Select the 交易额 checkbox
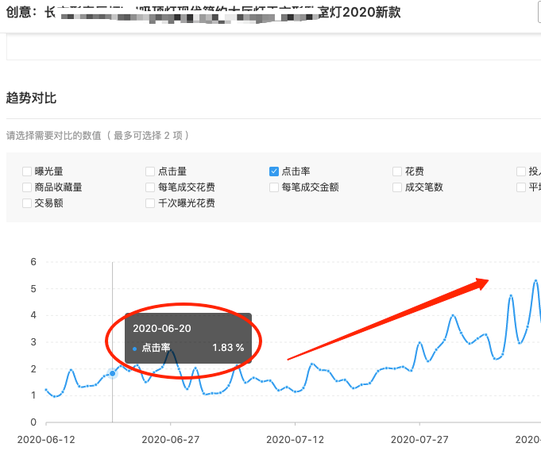This screenshot has width=541, height=451. click(x=28, y=203)
